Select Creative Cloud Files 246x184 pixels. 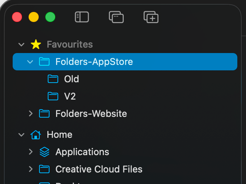(99, 169)
